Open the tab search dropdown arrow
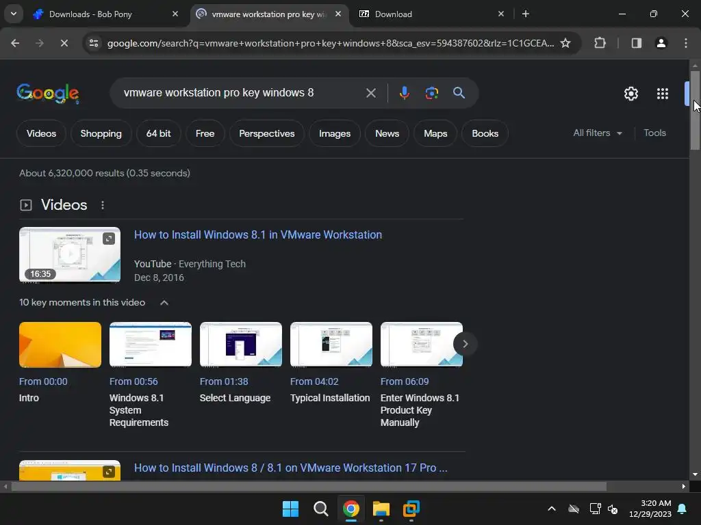The height and width of the screenshot is (525, 701). (x=14, y=14)
